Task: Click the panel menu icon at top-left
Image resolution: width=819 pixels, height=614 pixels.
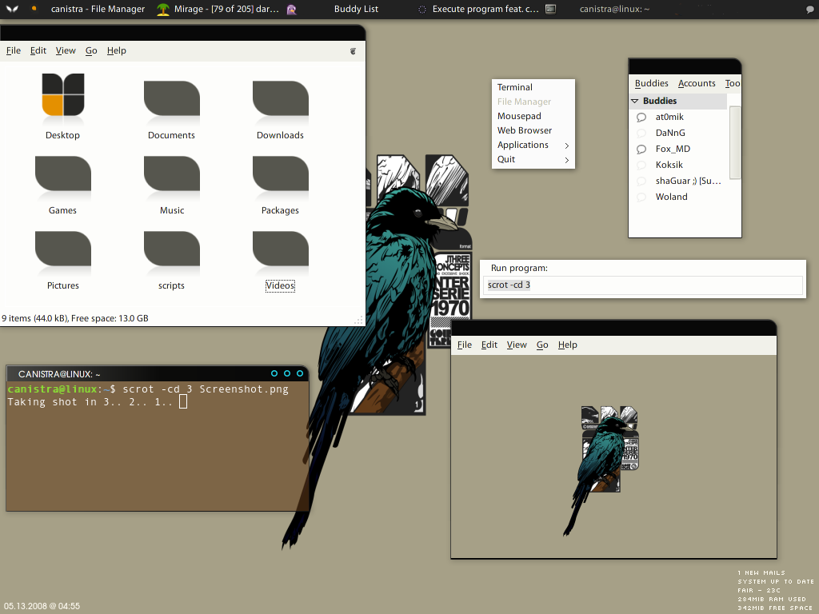Action: click(x=12, y=9)
